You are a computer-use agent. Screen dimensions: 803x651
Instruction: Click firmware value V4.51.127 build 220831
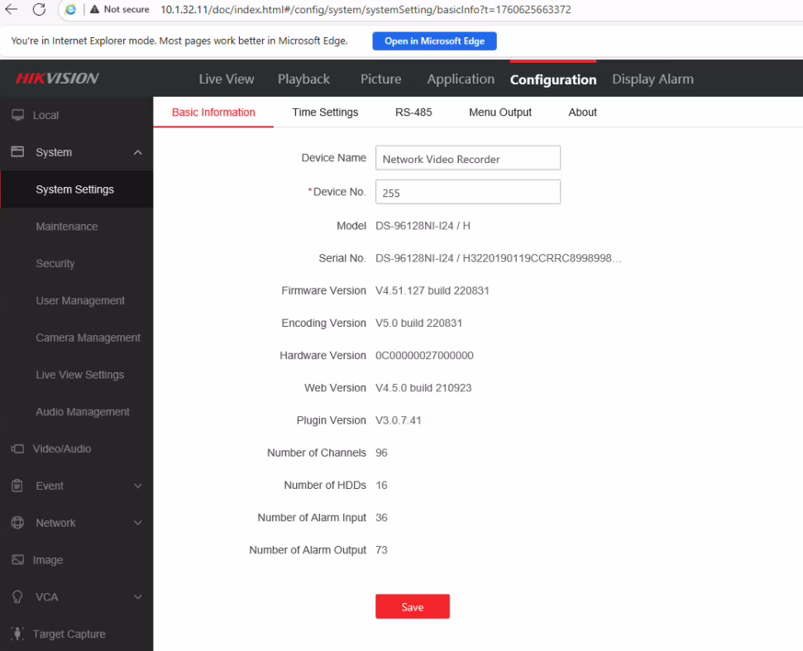coord(433,290)
